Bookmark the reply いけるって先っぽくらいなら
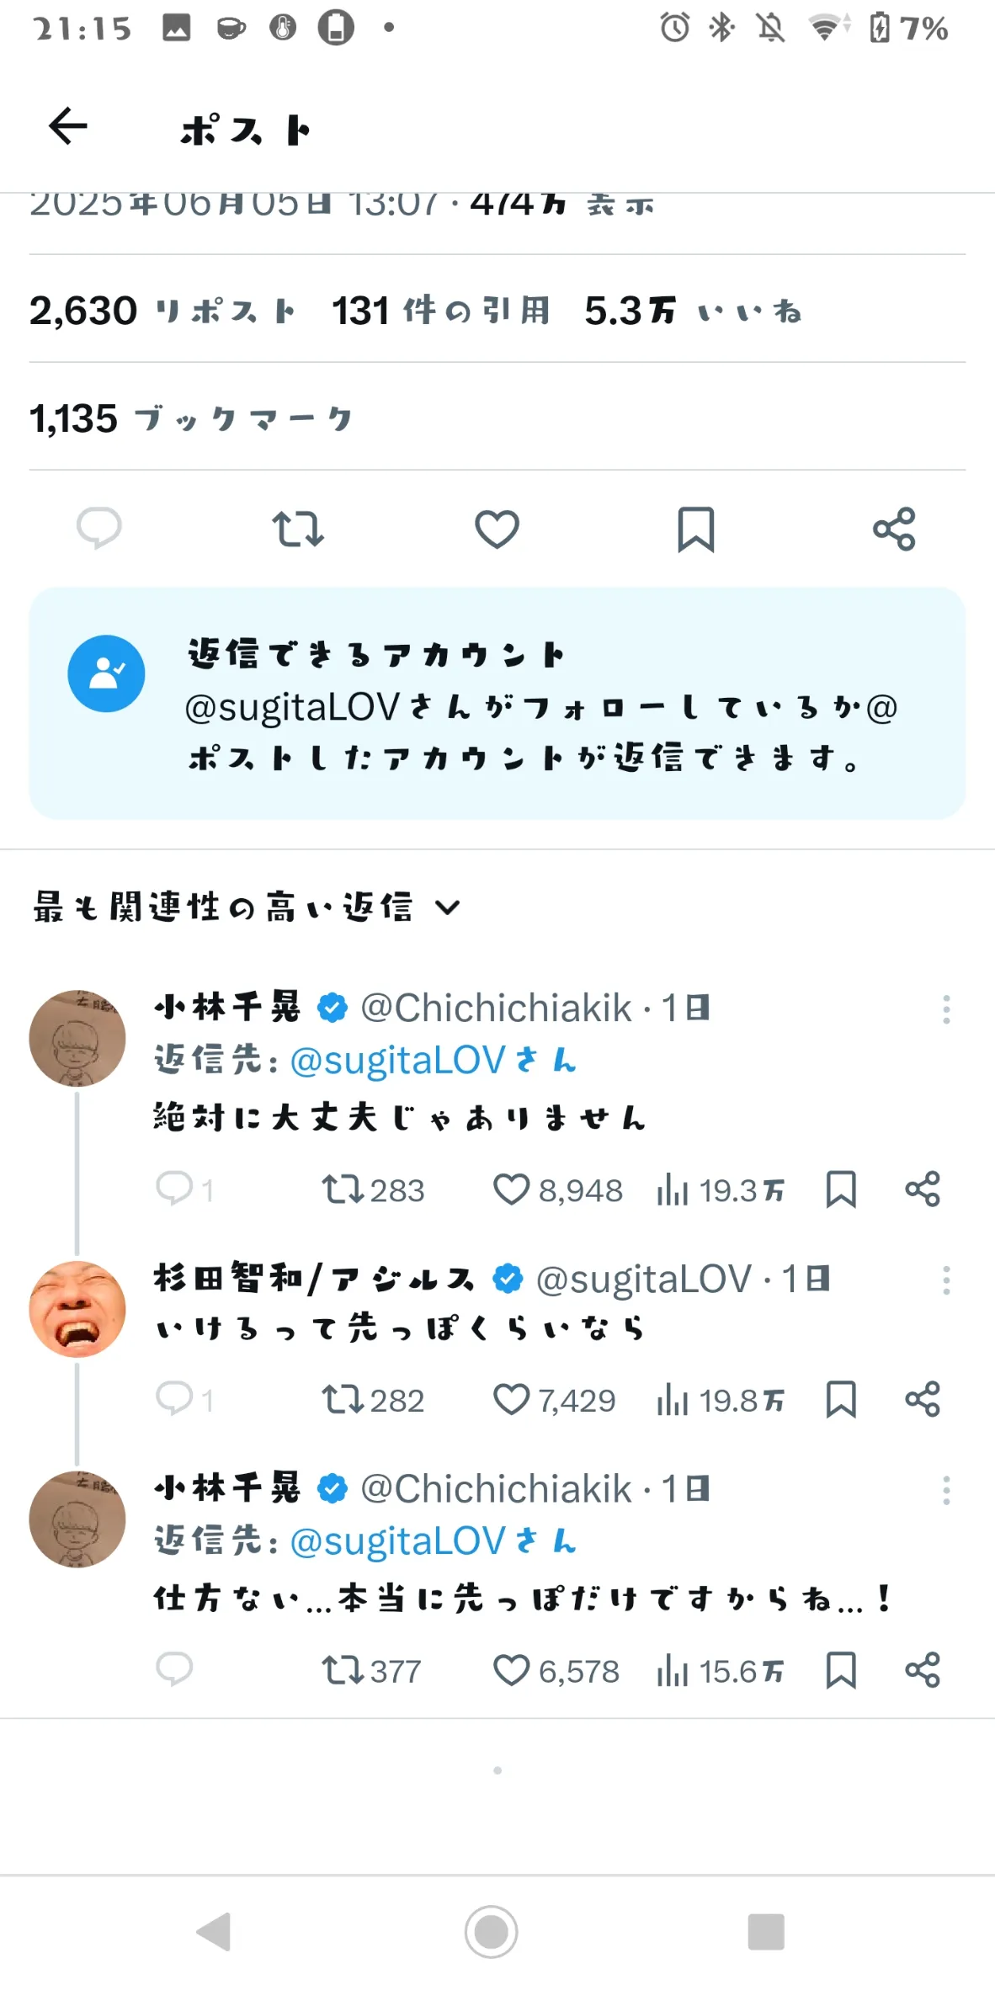This screenshot has height=1990, width=995. [x=841, y=1400]
